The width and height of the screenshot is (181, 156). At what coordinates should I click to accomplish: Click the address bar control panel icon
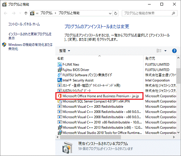click(x=32, y=13)
